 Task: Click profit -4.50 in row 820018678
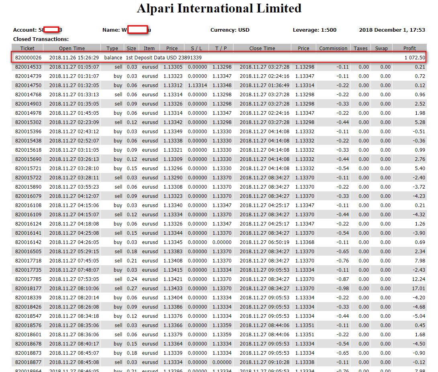[419, 344]
